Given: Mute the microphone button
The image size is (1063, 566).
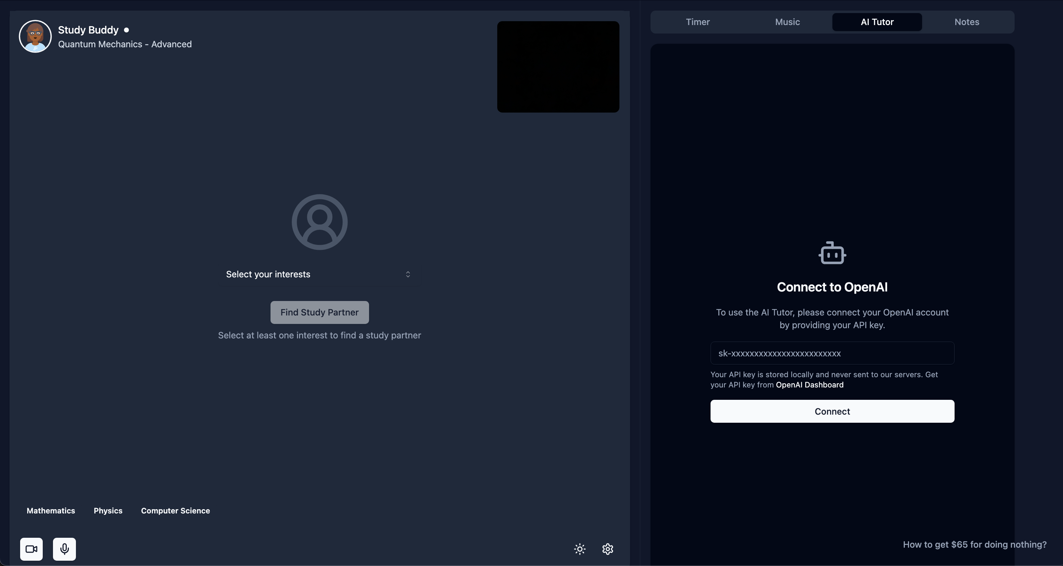Looking at the screenshot, I should click(x=64, y=549).
